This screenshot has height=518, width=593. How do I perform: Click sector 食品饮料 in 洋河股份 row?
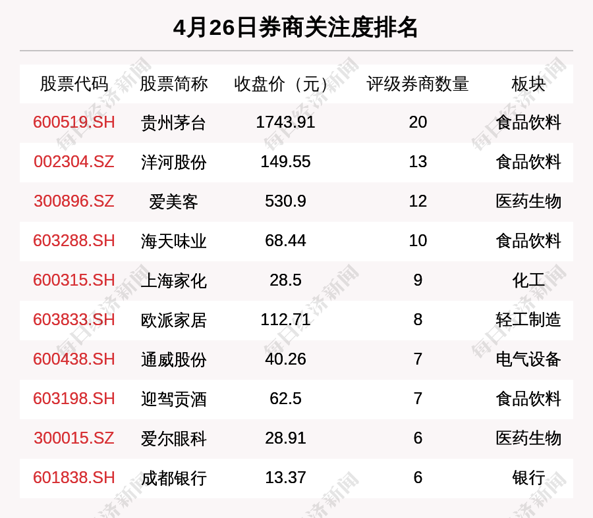click(x=528, y=162)
